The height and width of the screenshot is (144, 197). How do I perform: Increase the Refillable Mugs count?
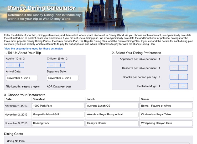coord(183,86)
